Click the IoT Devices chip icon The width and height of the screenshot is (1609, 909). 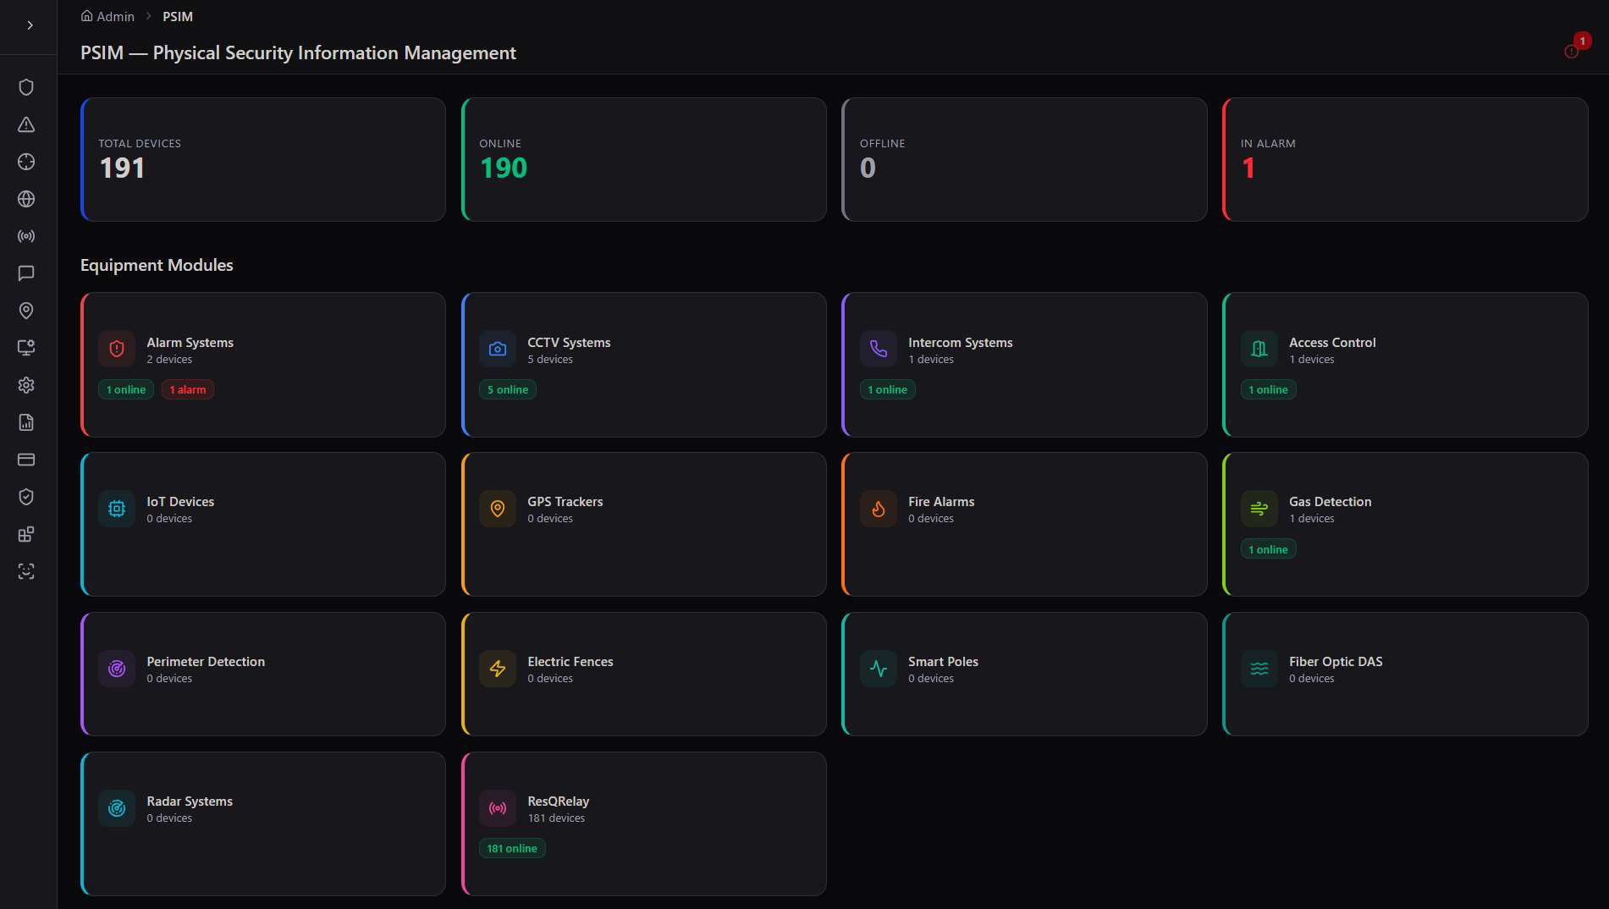(117, 509)
